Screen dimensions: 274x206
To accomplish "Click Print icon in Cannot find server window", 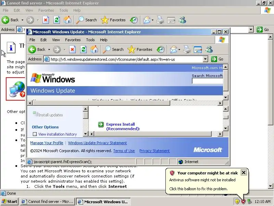I will [160, 20].
